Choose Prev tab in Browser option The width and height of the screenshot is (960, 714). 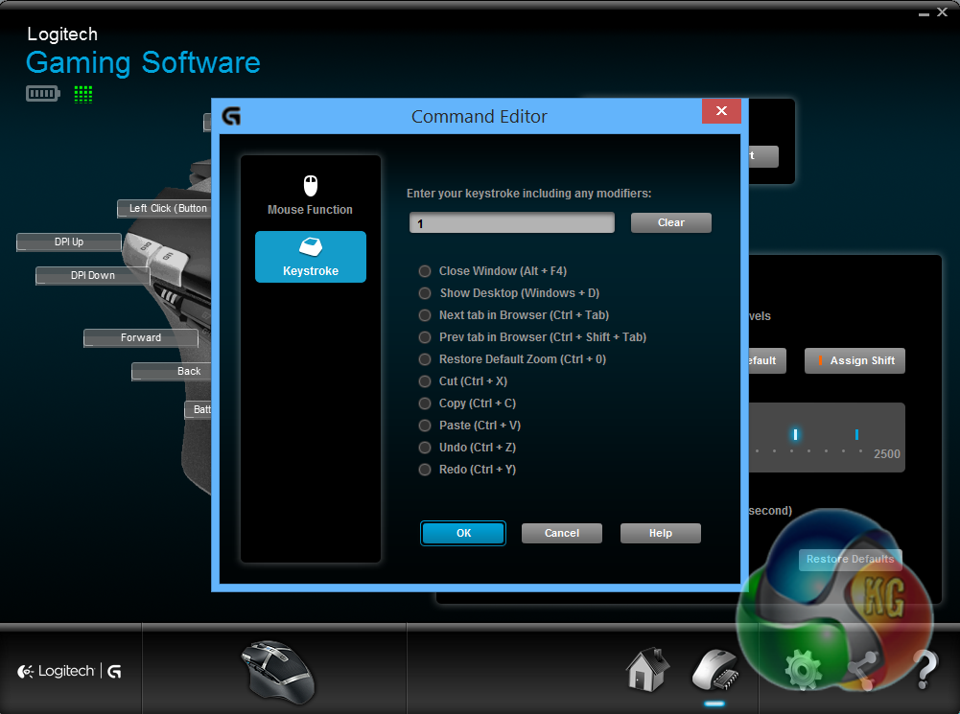425,337
